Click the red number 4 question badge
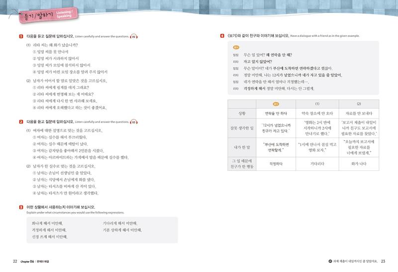This screenshot has width=398, height=272. 222,36
